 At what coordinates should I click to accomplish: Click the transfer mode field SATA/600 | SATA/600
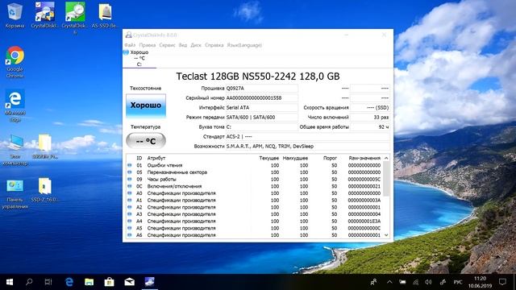click(x=261, y=117)
